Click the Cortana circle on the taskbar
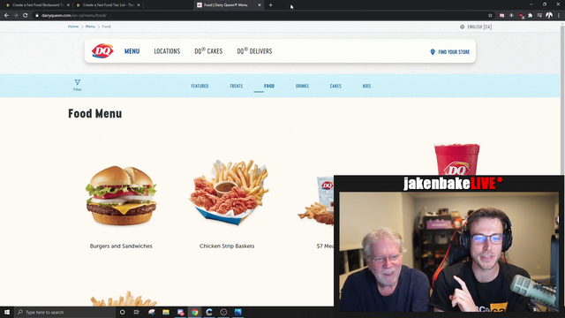565x318 pixels. [x=122, y=312]
